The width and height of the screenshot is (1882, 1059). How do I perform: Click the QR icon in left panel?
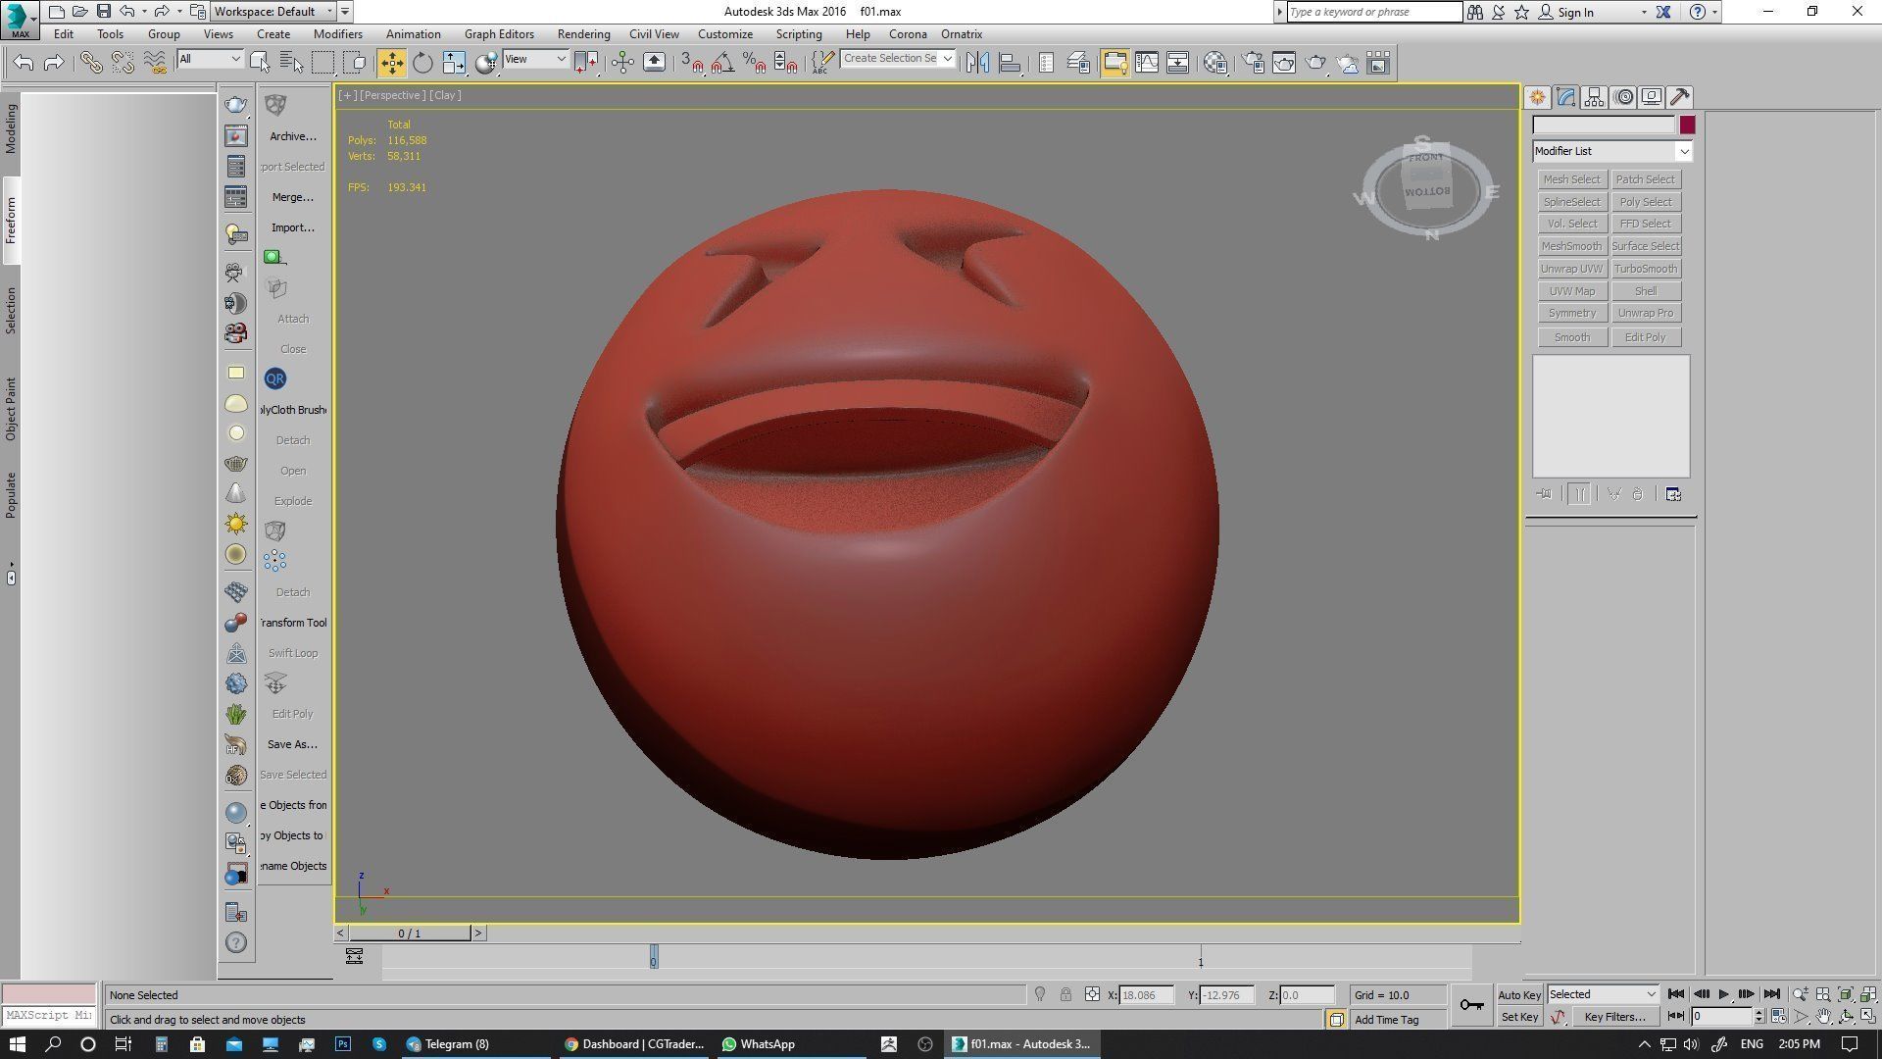(x=274, y=378)
